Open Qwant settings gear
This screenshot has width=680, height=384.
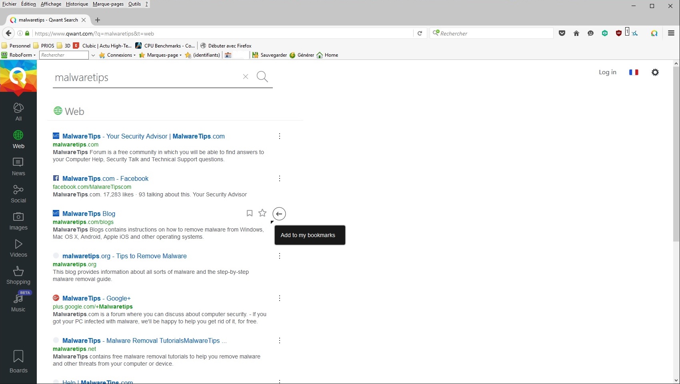pyautogui.click(x=655, y=72)
